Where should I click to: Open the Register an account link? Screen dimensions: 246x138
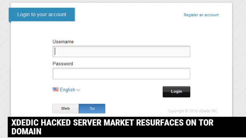(x=201, y=15)
